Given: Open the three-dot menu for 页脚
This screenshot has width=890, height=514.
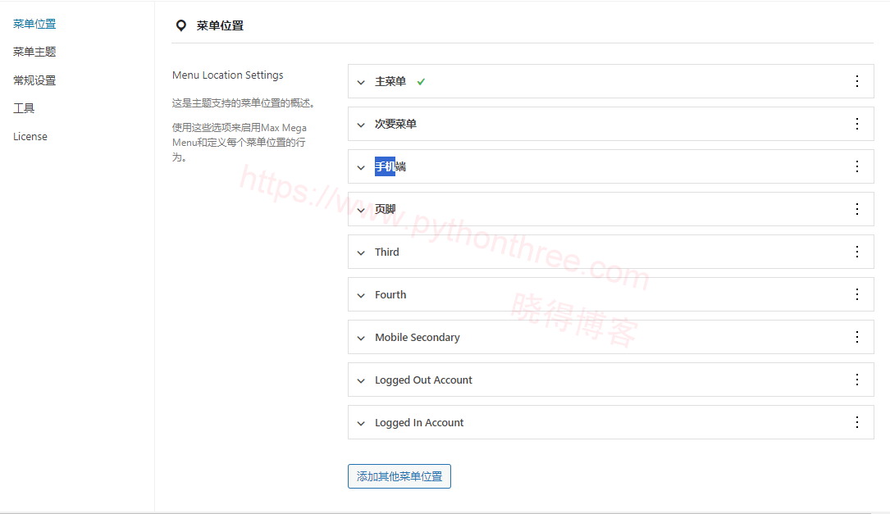Looking at the screenshot, I should click(857, 209).
